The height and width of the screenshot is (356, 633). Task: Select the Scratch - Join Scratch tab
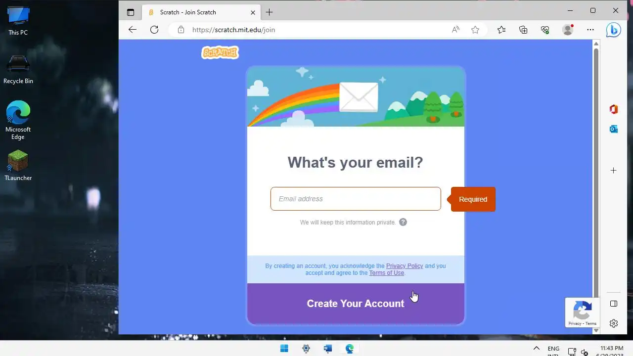pos(201,12)
